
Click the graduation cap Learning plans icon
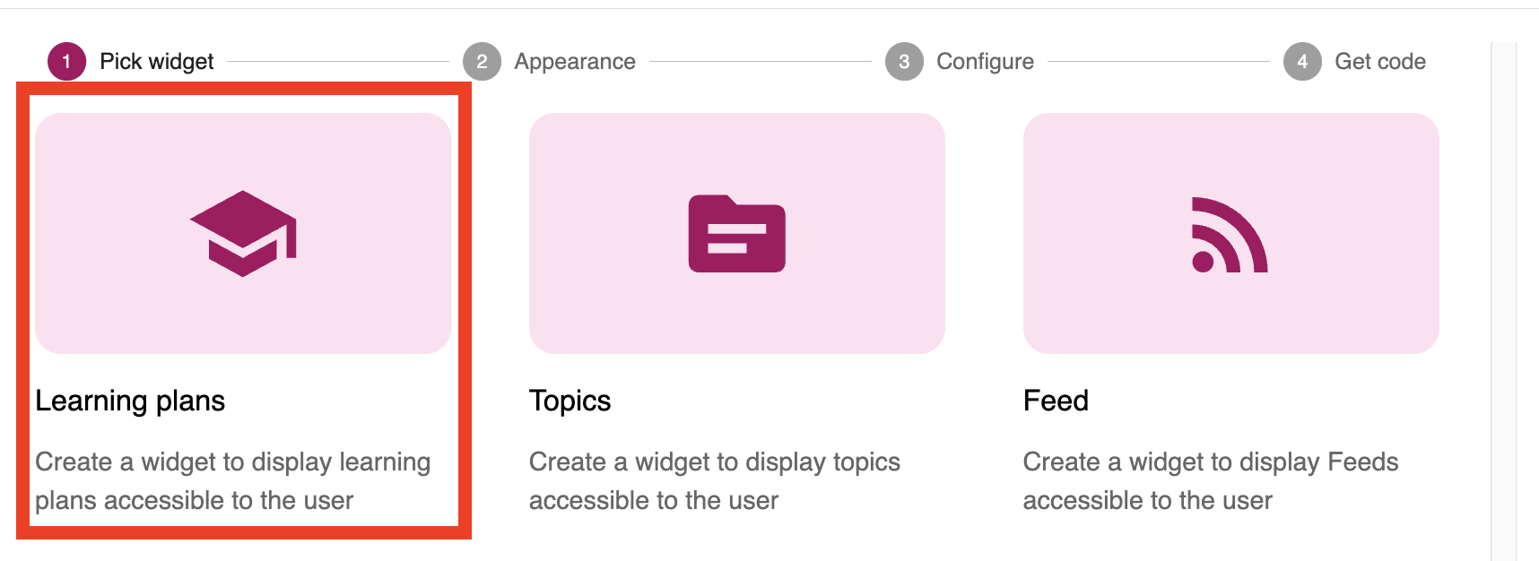click(x=243, y=233)
